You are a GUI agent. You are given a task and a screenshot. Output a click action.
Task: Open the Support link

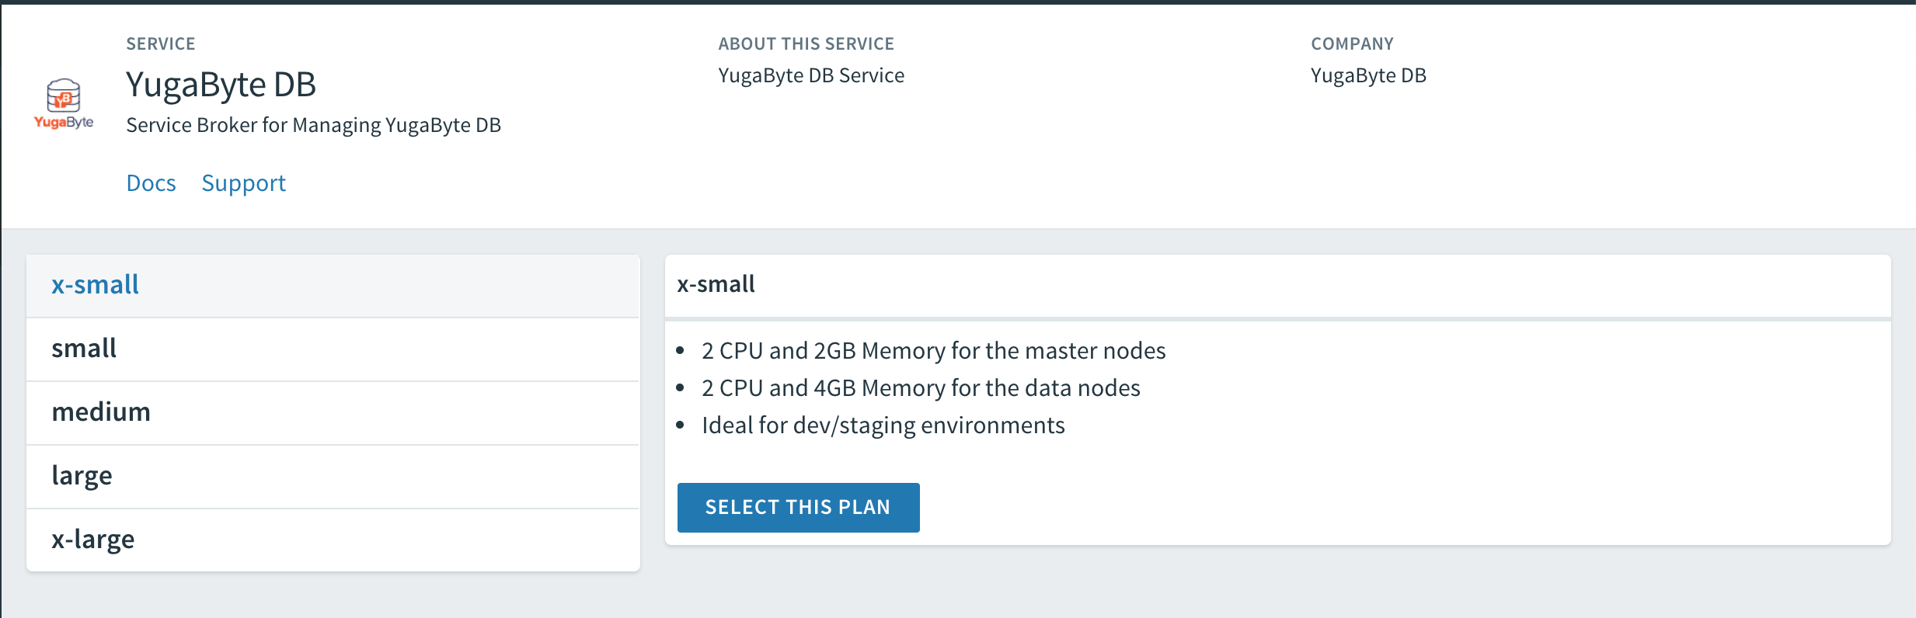[x=244, y=182]
